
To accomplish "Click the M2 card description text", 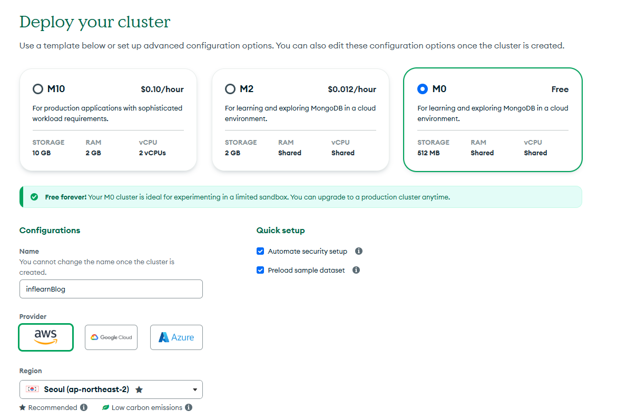I will coord(300,113).
